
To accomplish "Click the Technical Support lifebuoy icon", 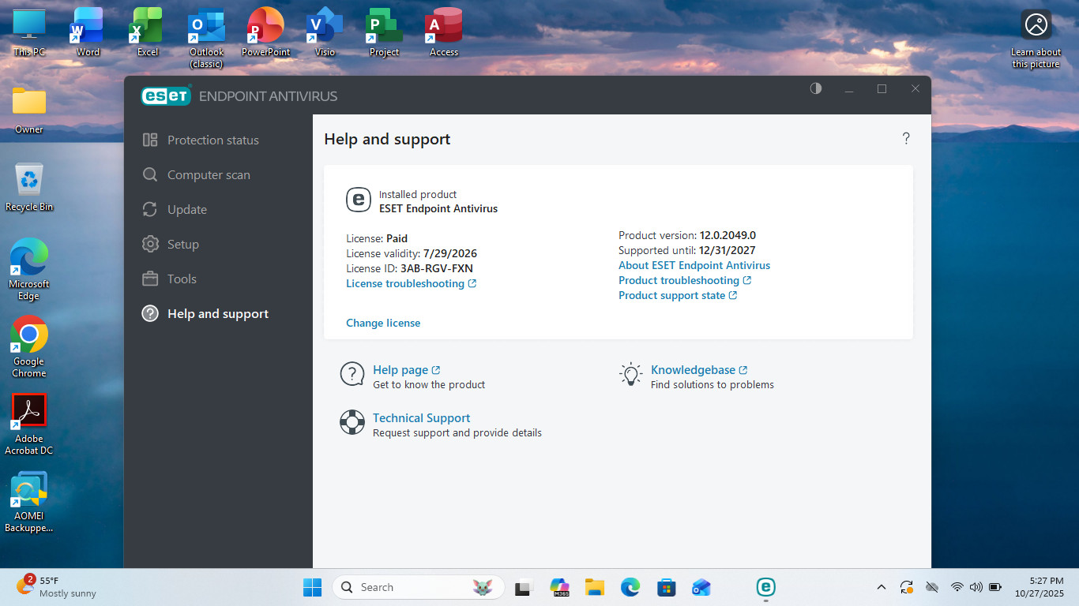I will (352, 422).
